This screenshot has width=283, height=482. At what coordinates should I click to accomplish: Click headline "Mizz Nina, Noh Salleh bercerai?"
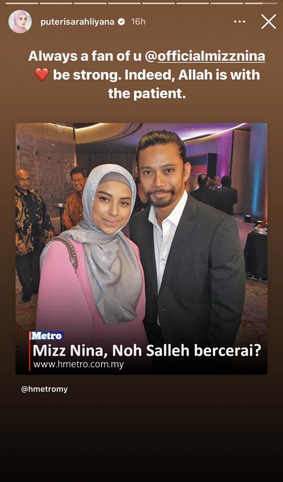click(147, 351)
